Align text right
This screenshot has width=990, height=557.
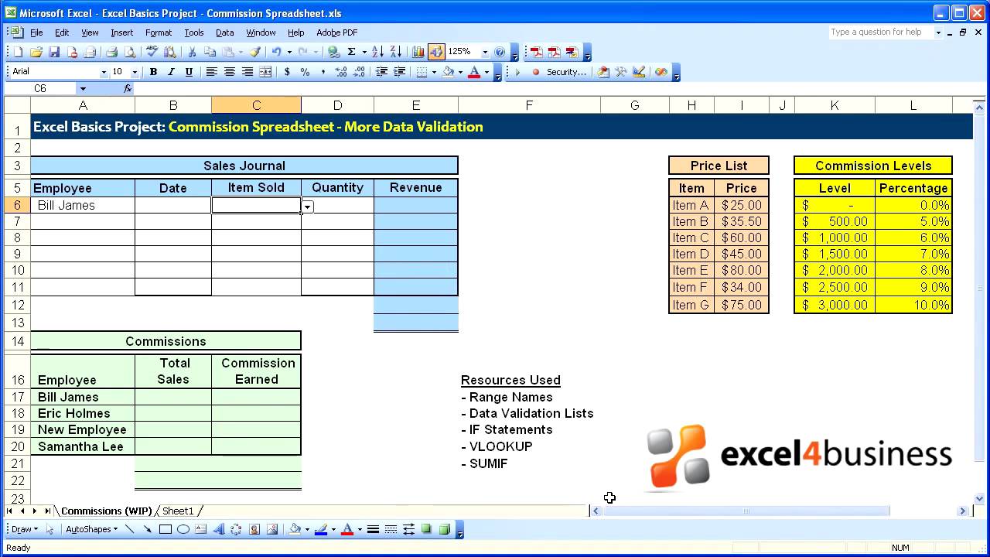[x=247, y=72]
